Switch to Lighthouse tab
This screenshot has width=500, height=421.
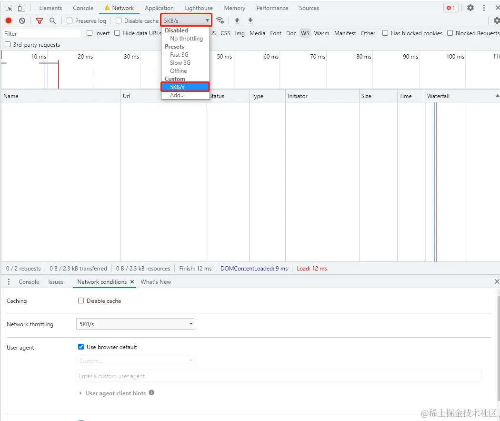(x=199, y=8)
